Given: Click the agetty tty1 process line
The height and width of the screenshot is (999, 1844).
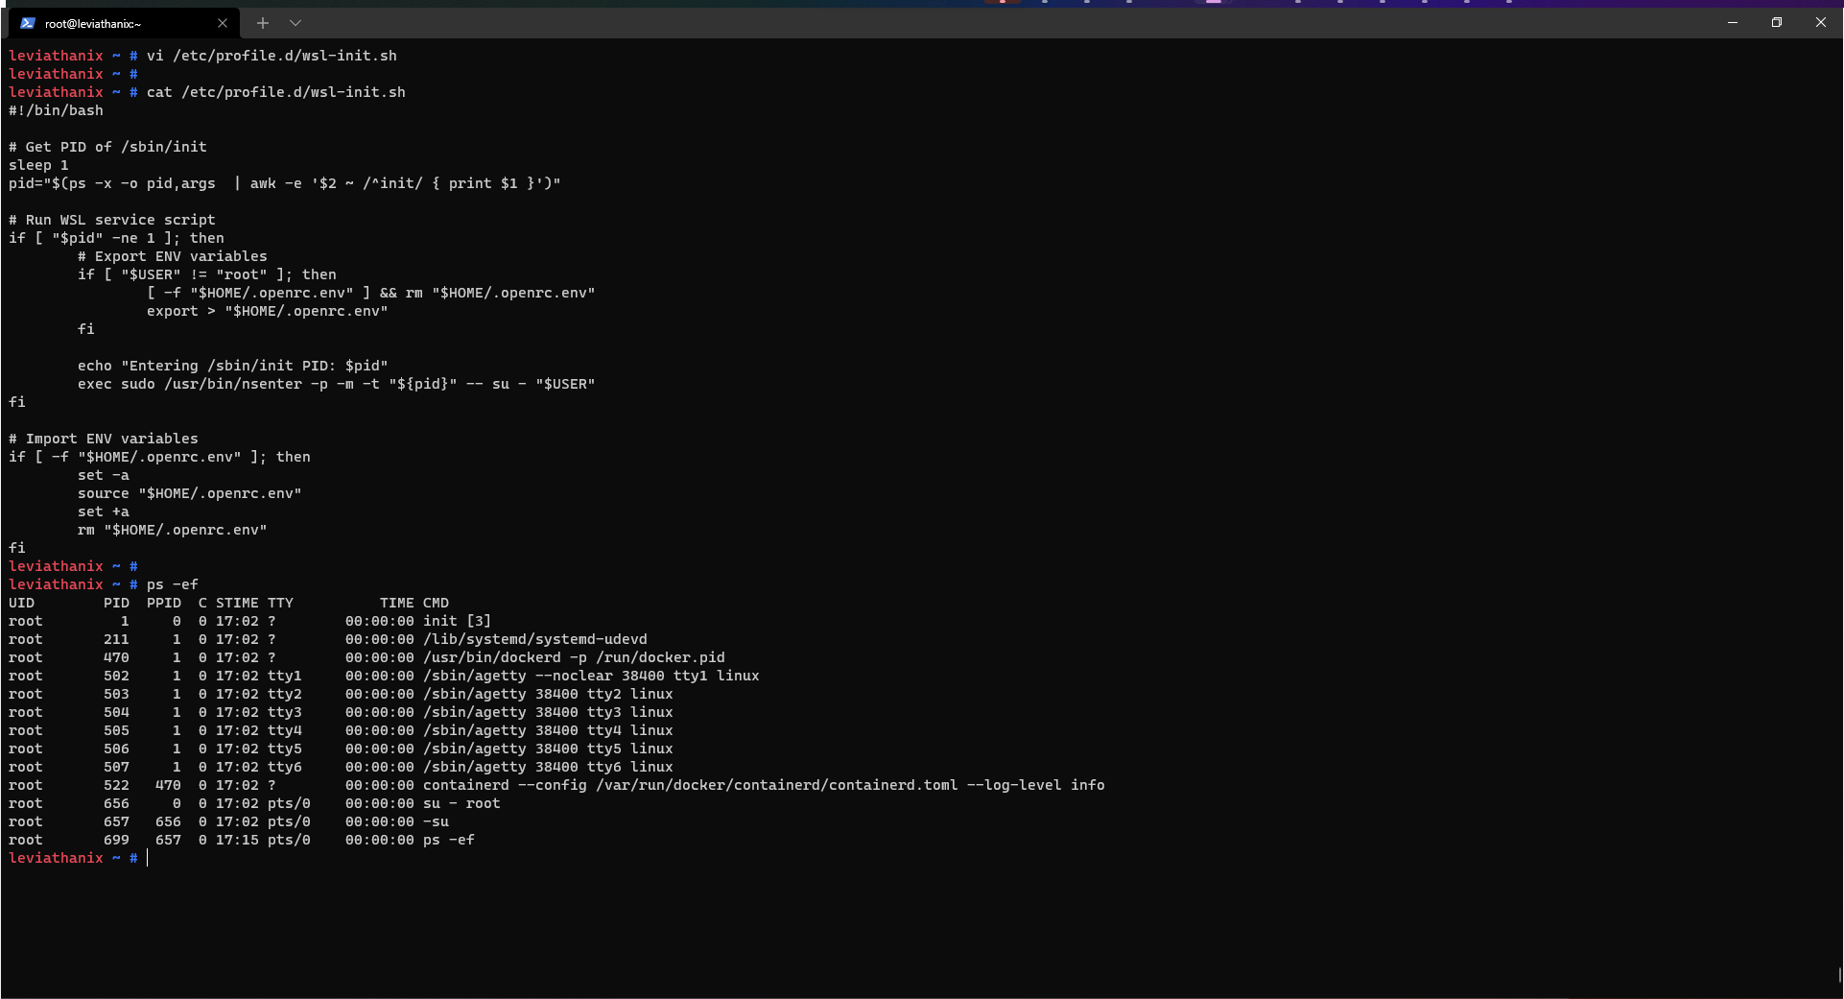Looking at the screenshot, I should click(590, 676).
